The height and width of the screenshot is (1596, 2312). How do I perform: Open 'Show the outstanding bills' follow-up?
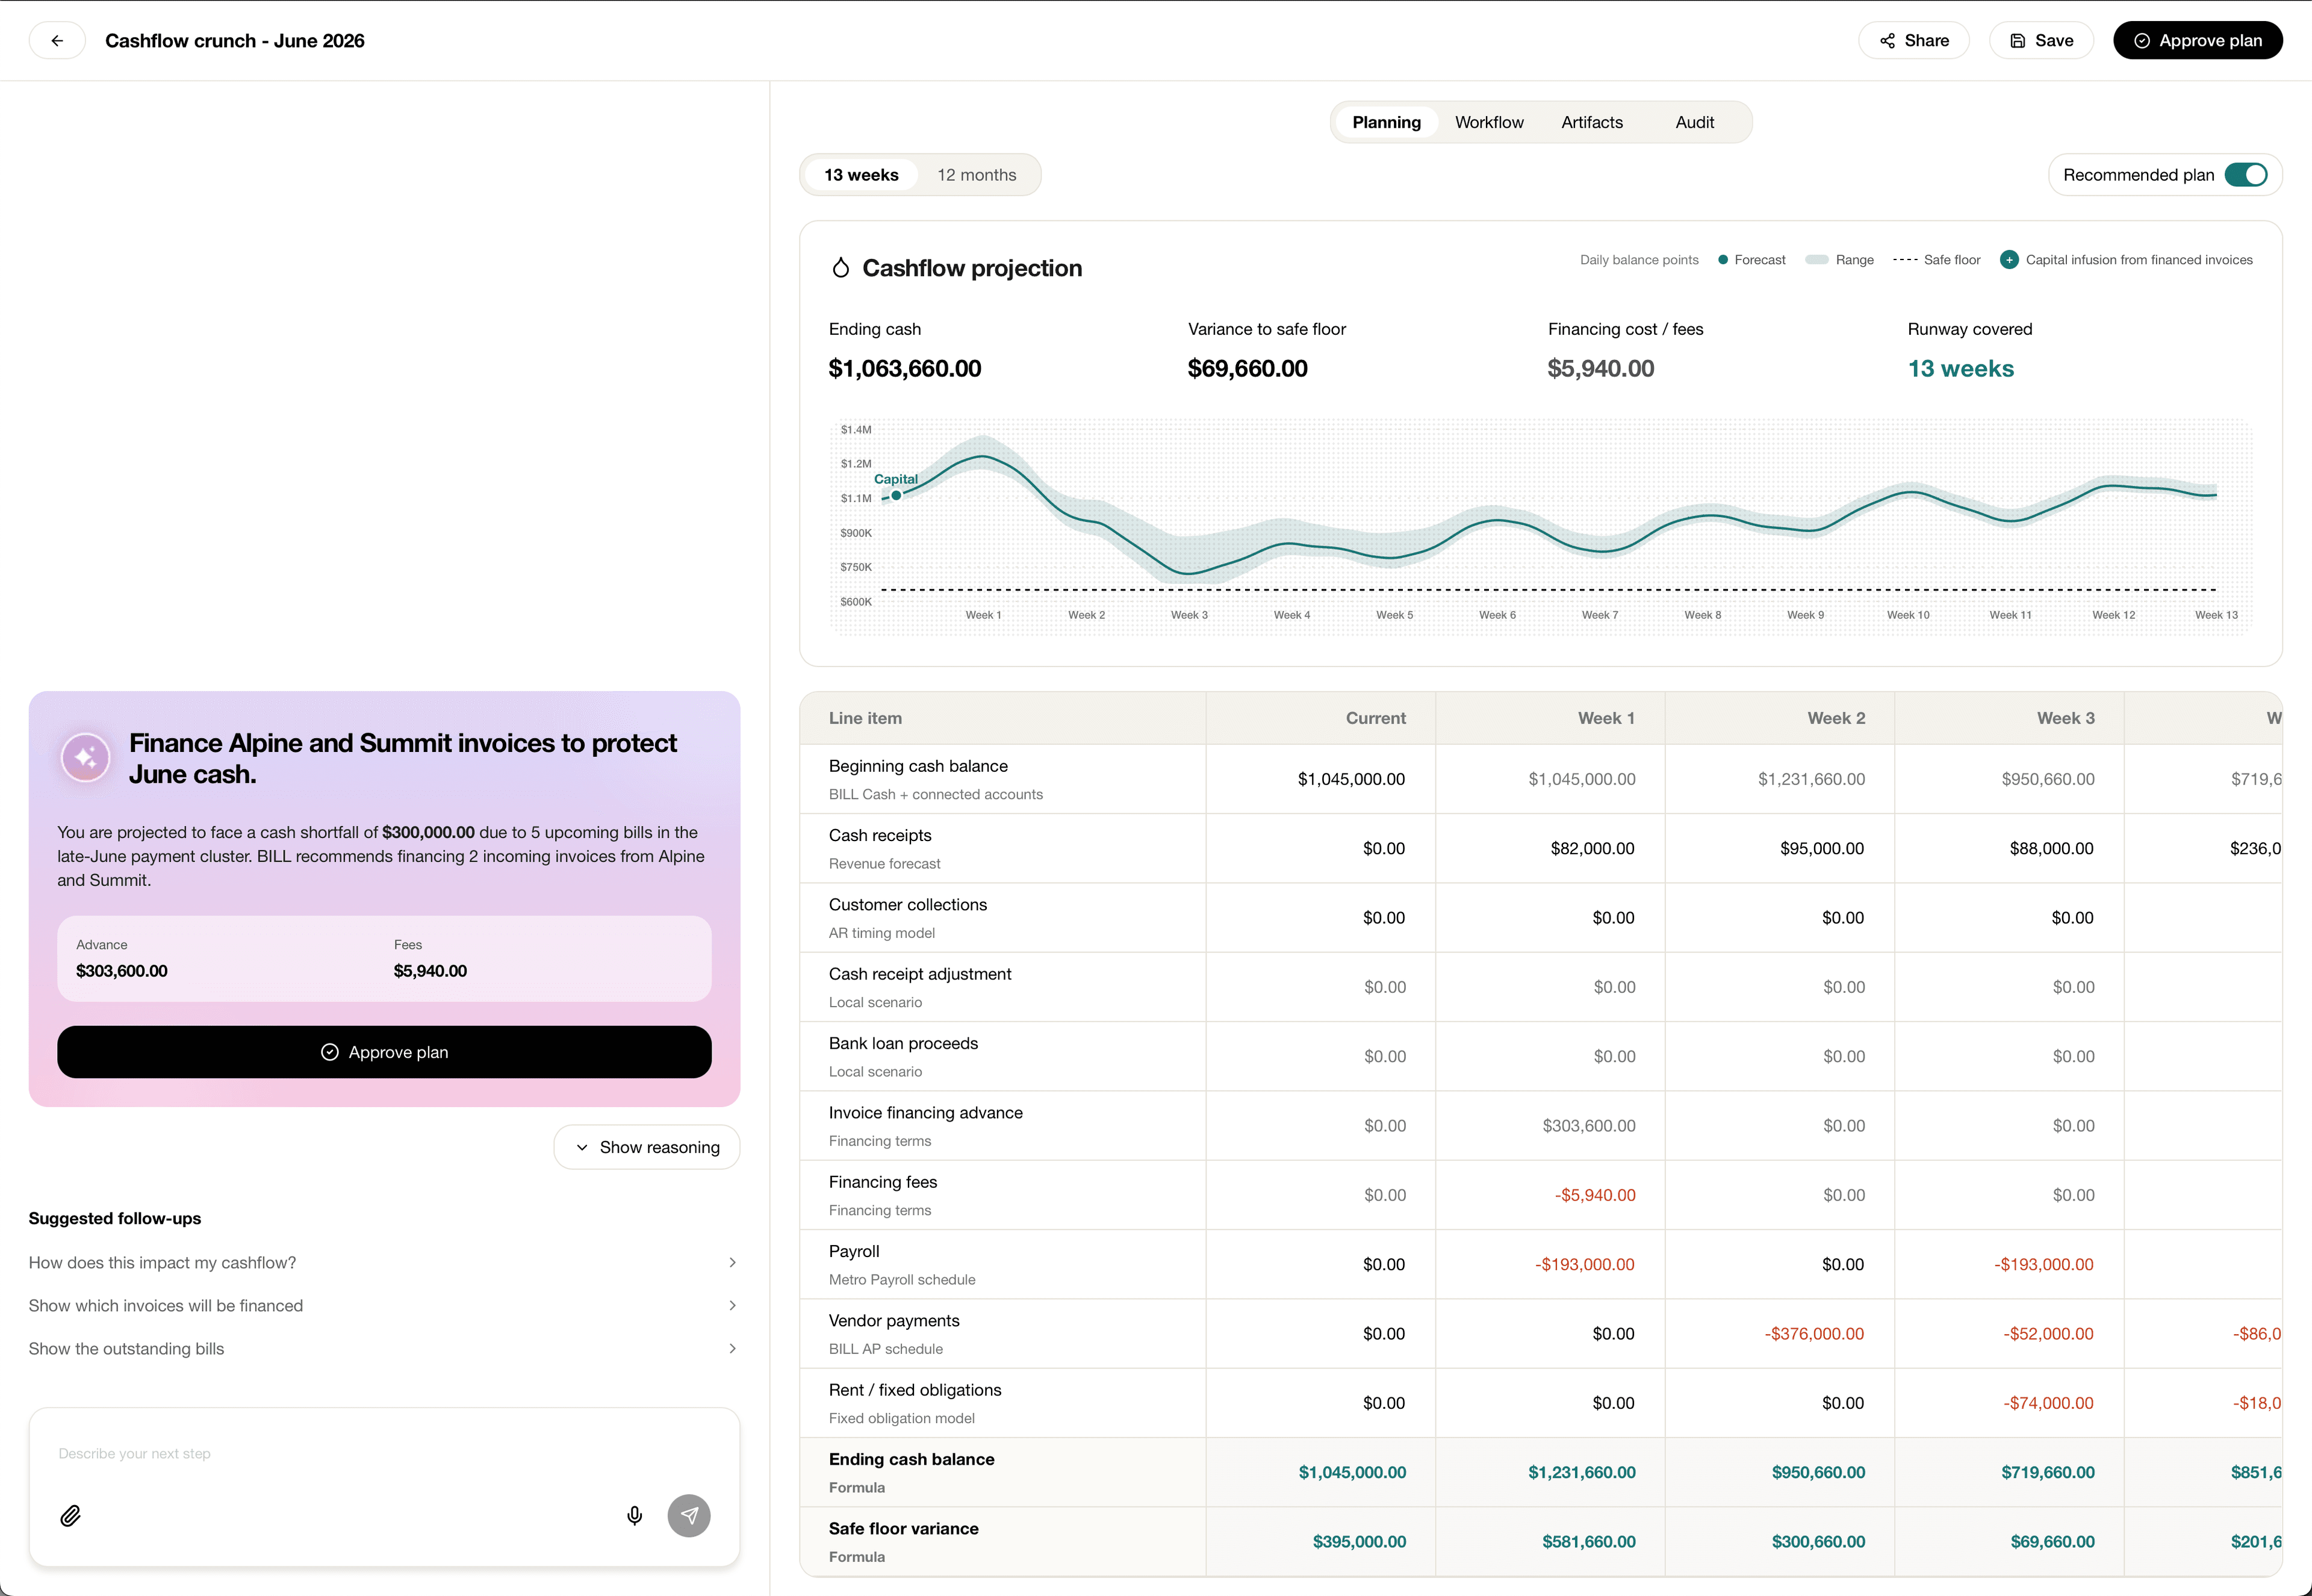click(x=384, y=1349)
